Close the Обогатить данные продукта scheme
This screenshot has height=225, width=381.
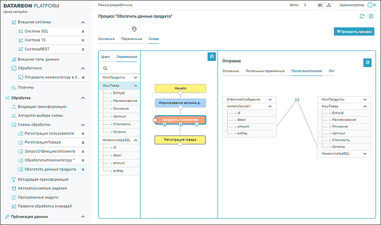pyautogui.click(x=83, y=169)
